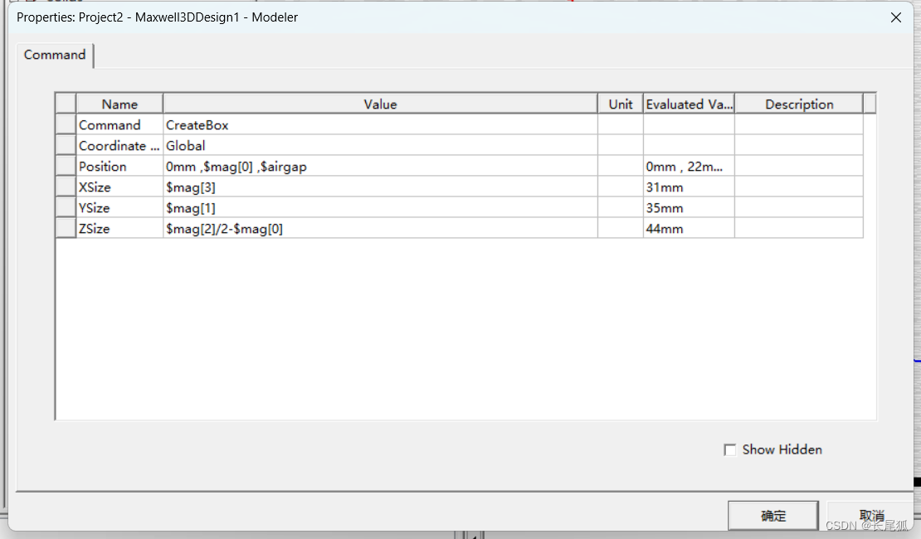Click the Evaluated Value column header
The image size is (921, 539).
pos(689,104)
